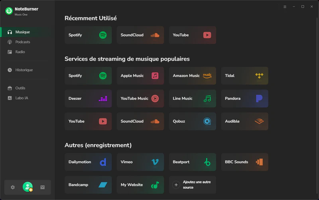
Task: Select the Musique tab in sidebar
Action: 22,32
